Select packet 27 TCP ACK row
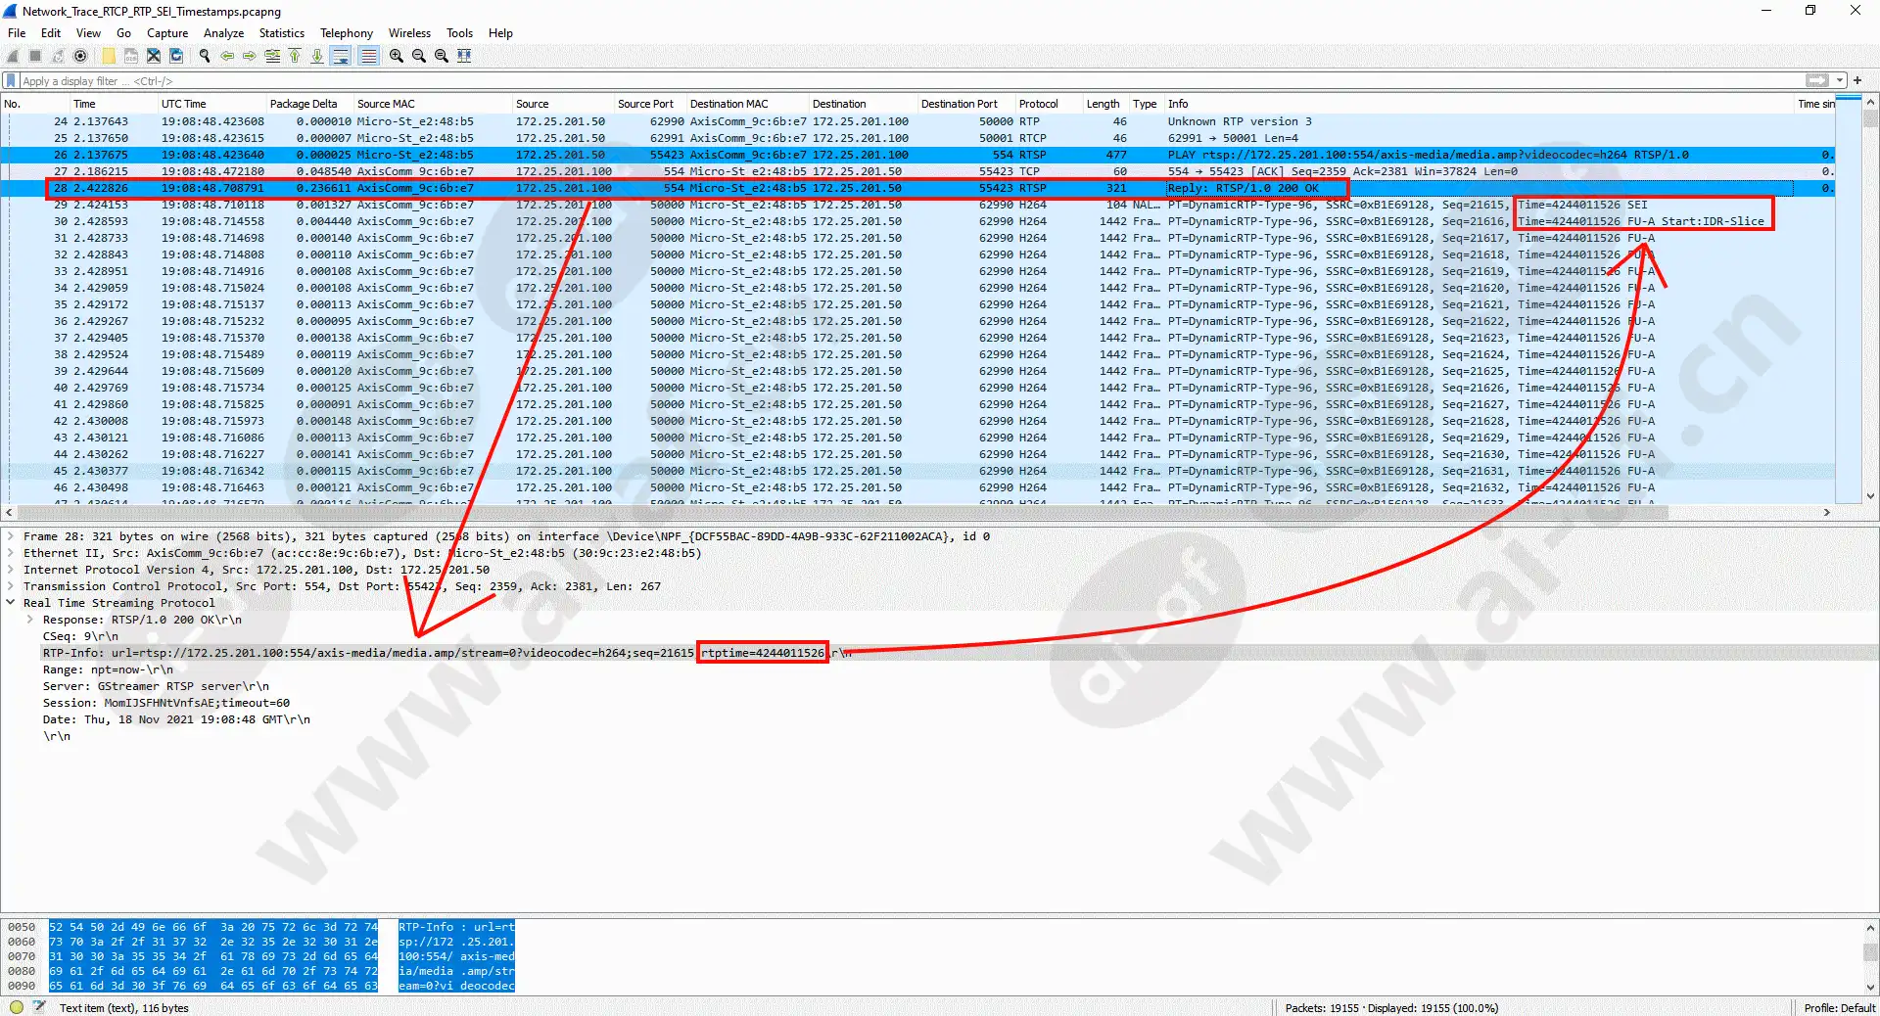 point(917,171)
